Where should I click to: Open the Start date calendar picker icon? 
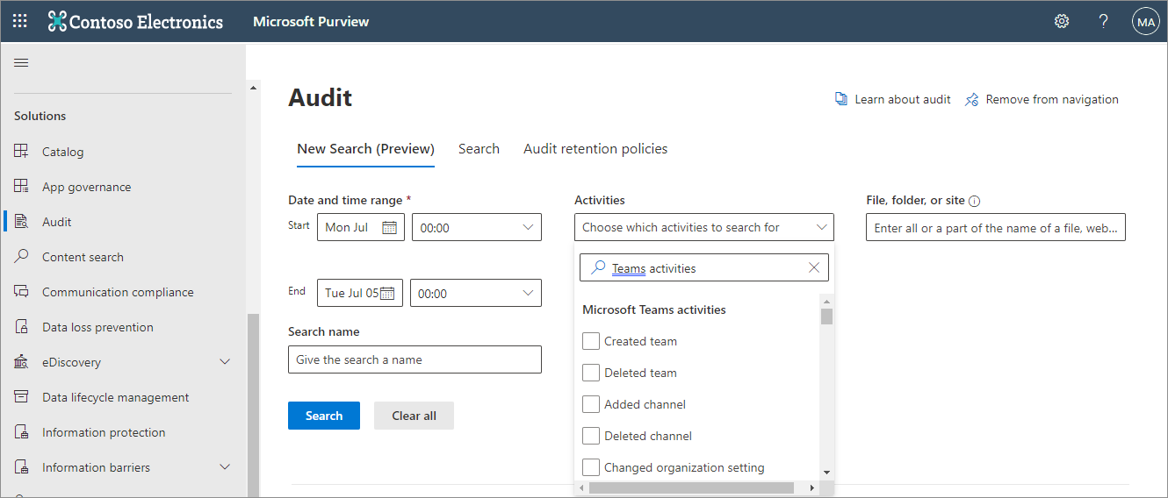[390, 228]
